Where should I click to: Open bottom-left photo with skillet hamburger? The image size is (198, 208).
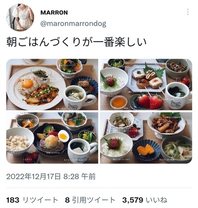[52, 138]
